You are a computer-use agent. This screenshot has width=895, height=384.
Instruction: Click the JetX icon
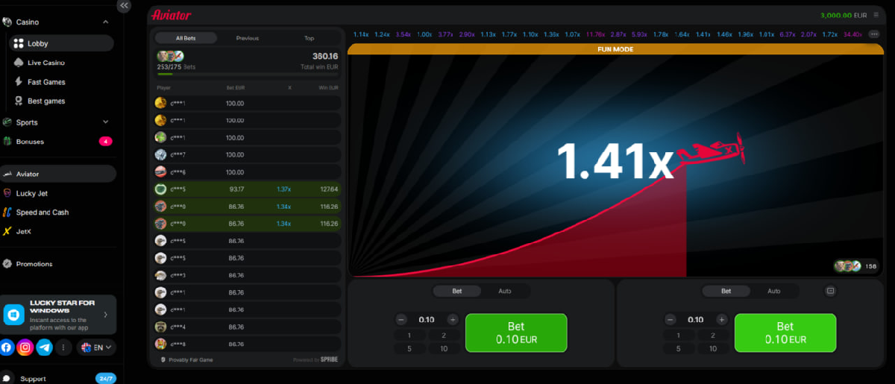7,231
